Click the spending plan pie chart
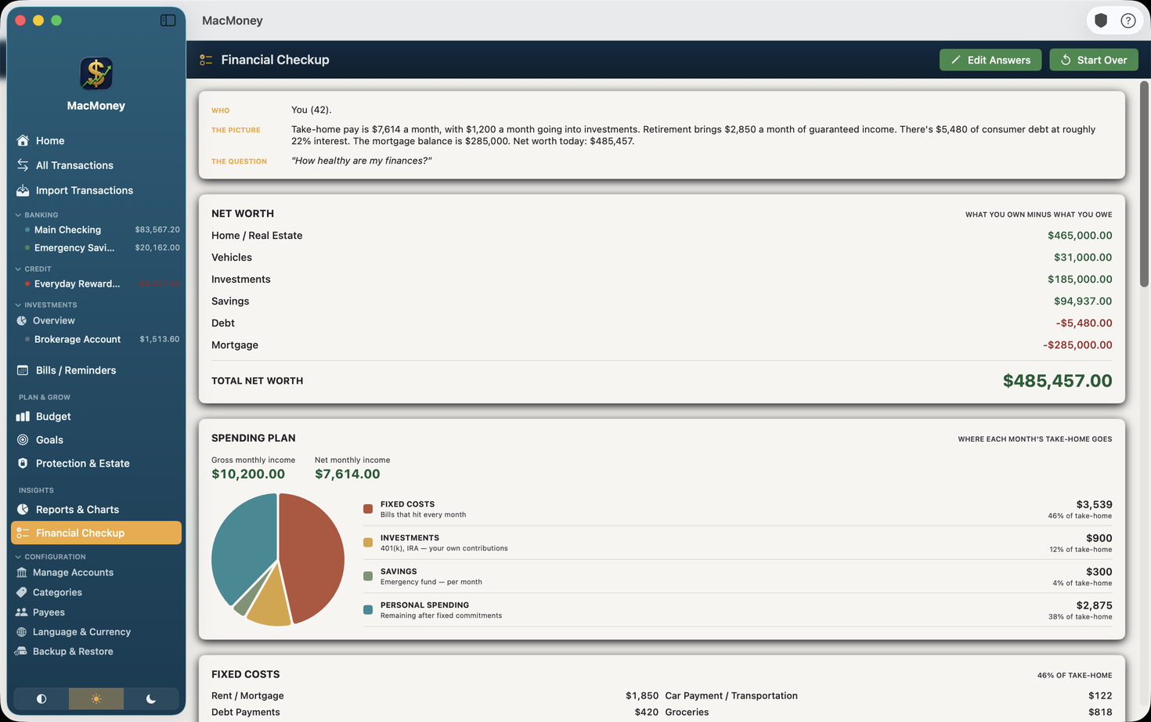 tap(278, 559)
